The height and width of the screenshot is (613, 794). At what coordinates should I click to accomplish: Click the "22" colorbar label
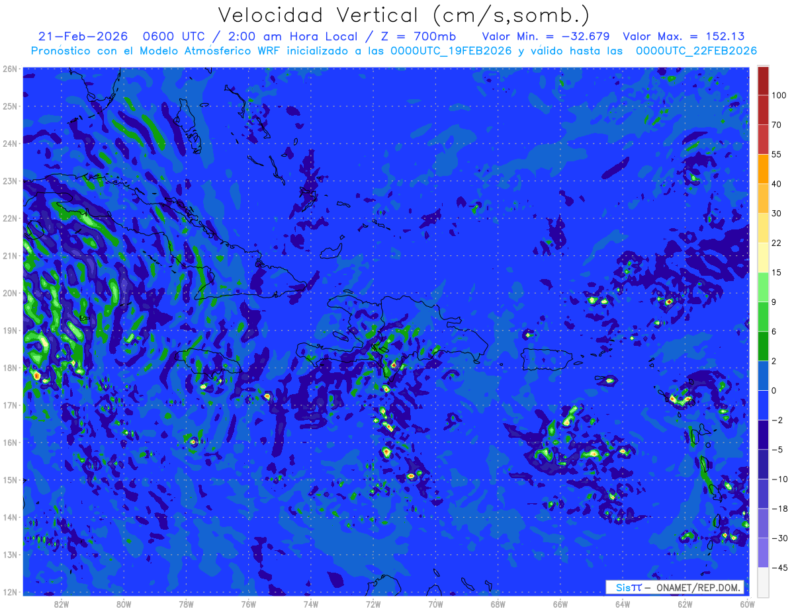(x=777, y=243)
